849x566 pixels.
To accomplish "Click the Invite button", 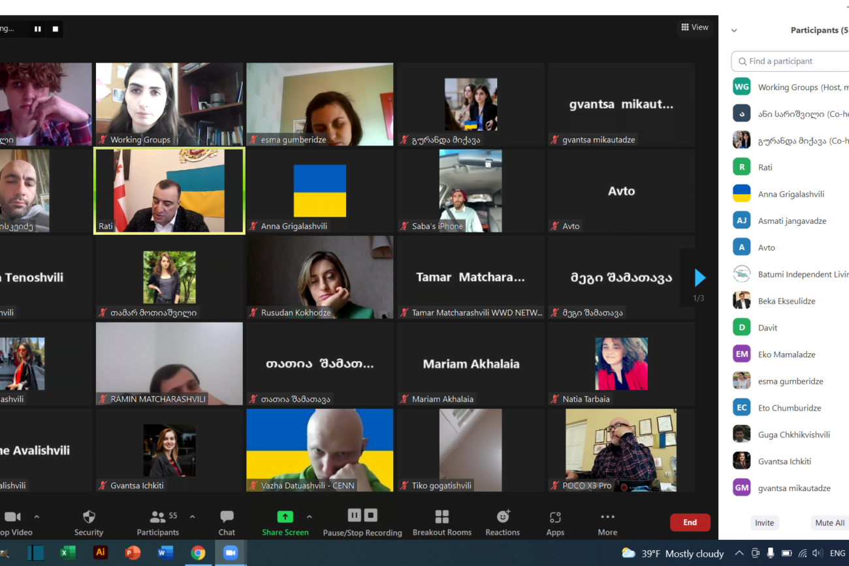I will tap(764, 523).
